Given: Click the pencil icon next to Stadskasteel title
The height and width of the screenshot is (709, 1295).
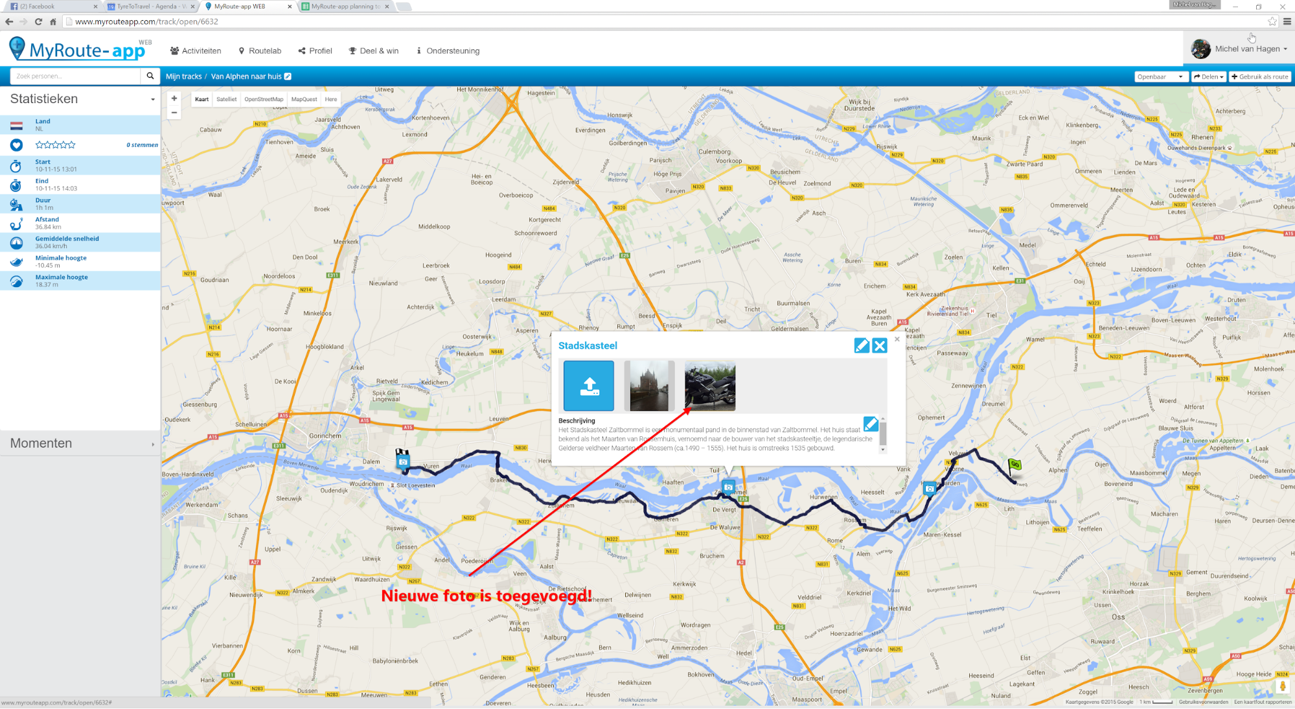Looking at the screenshot, I should pyautogui.click(x=861, y=346).
